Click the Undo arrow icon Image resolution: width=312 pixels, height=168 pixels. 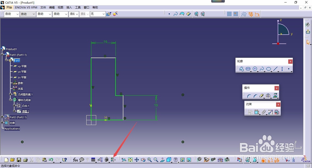click(x=51, y=160)
